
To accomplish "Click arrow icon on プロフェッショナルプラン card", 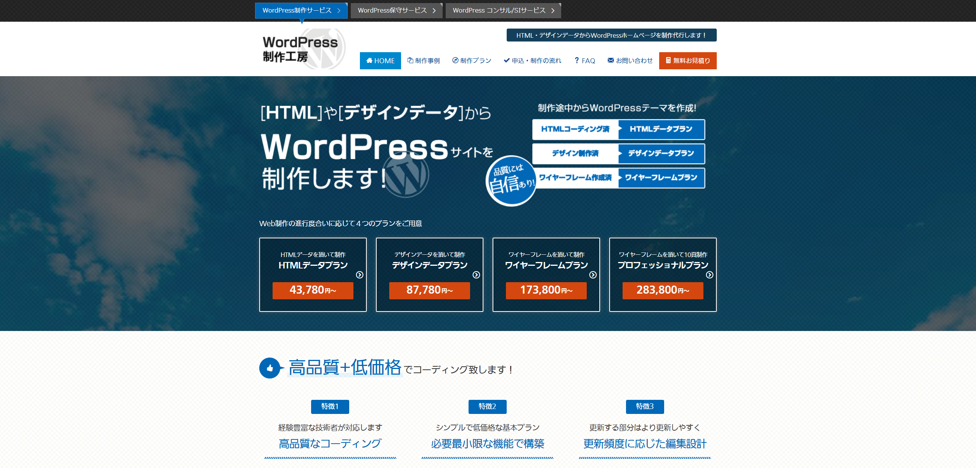I will (x=710, y=275).
